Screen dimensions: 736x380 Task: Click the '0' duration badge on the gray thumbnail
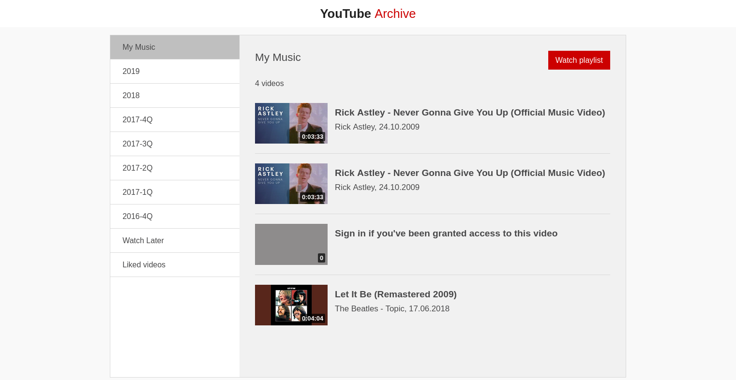coord(321,258)
